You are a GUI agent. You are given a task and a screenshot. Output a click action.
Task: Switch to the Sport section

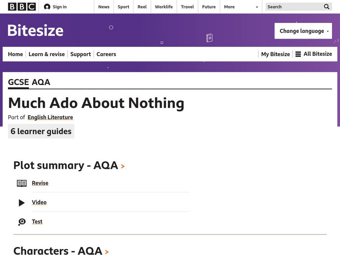123,7
